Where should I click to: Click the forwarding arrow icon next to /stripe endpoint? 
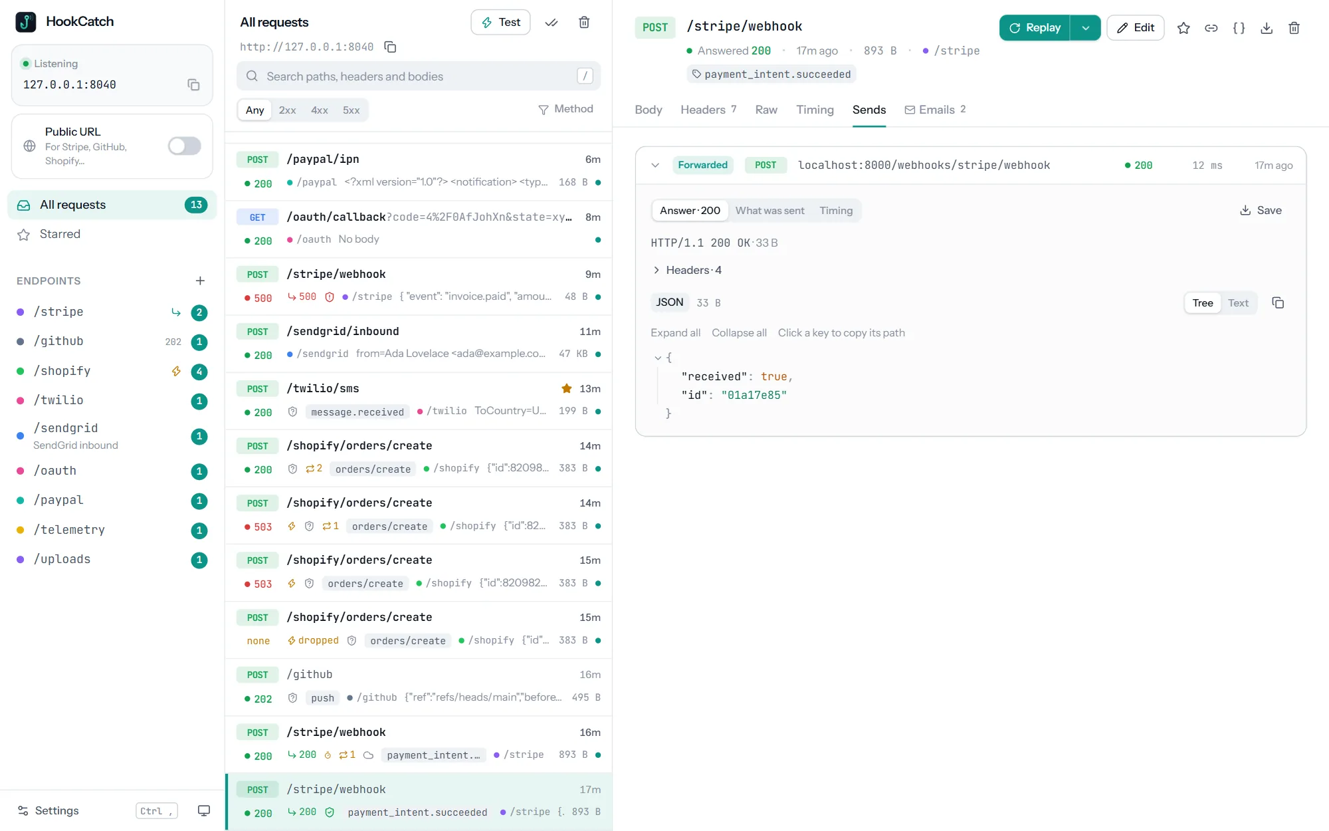(176, 312)
